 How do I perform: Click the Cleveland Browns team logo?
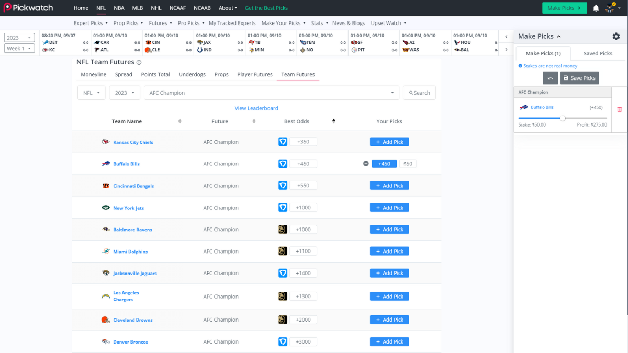click(106, 320)
